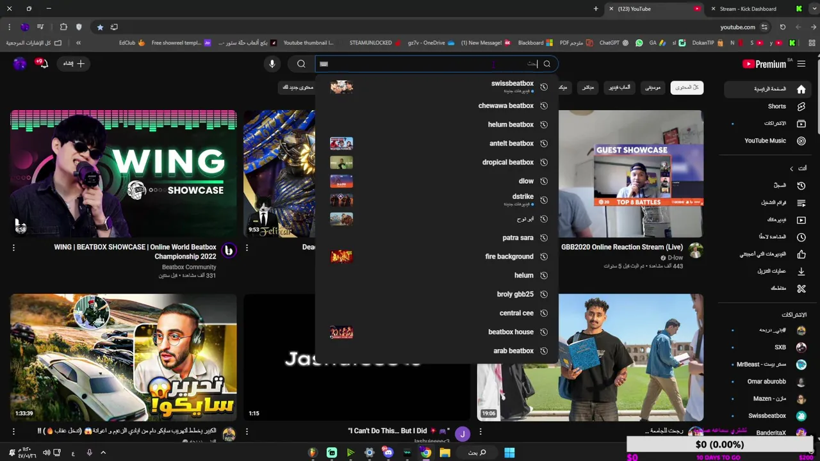The width and height of the screenshot is (820, 461).
Task: Choose the dstrike search suggestion
Action: [x=437, y=200]
